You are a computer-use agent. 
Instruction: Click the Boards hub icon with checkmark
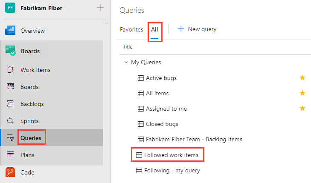point(11,51)
